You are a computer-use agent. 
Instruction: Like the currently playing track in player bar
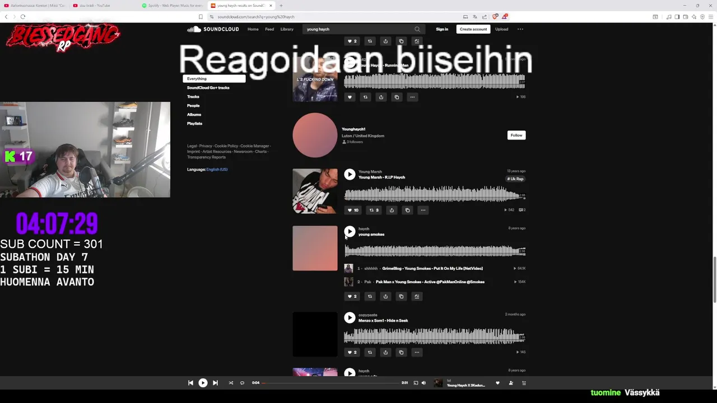[497, 383]
